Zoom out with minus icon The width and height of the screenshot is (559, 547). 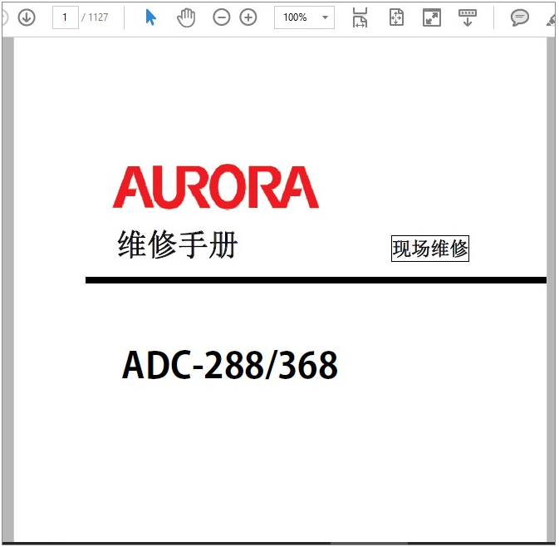click(x=222, y=17)
